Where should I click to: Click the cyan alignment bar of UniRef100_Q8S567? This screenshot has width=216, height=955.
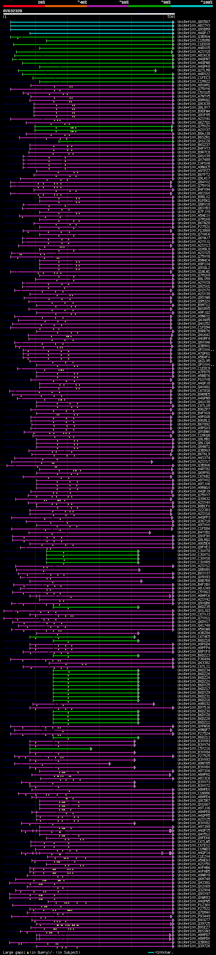[92, 22]
